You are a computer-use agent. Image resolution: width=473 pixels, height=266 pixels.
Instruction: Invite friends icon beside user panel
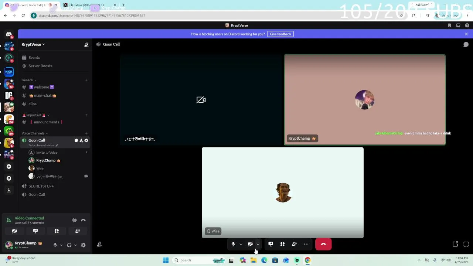99,245
